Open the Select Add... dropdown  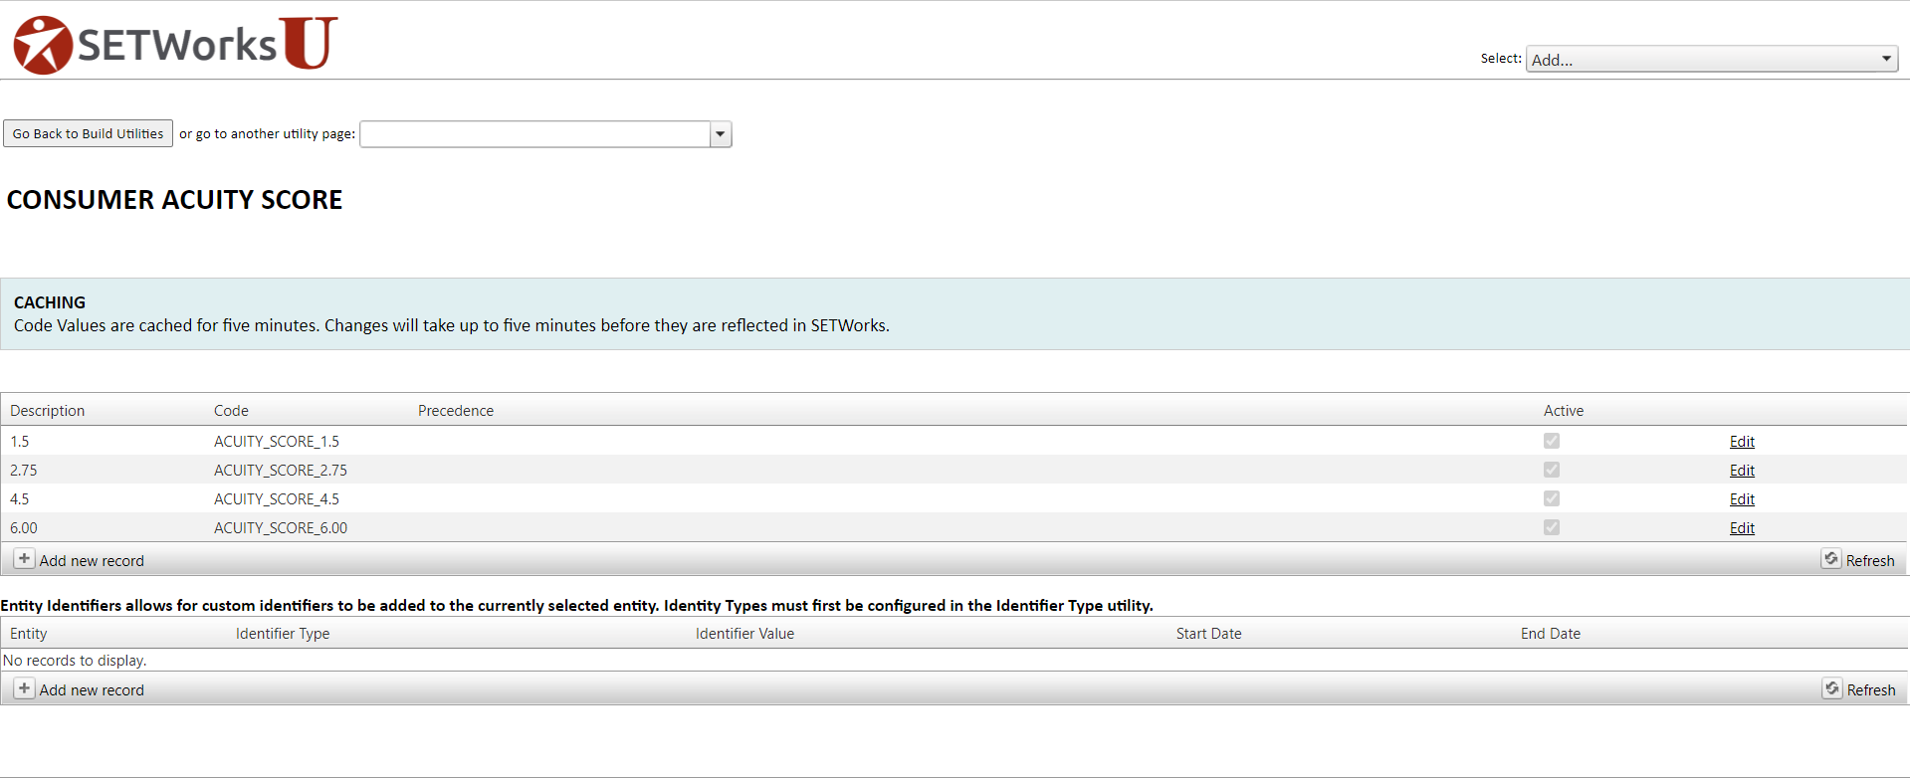[1712, 59]
